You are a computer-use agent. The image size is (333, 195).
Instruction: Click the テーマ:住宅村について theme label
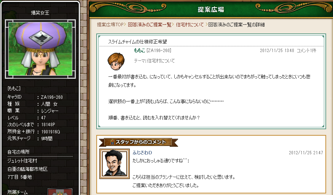click(154, 61)
